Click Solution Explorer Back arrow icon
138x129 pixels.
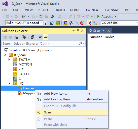pos(5,37)
